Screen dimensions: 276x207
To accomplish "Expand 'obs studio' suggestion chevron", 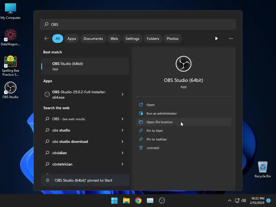I will click(123, 130).
